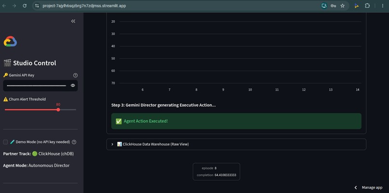Click the slider value 80
Image resolution: width=389 pixels, height=193 pixels.
click(58, 104)
